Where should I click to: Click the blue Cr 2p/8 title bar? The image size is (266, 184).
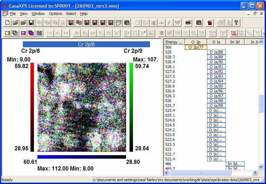point(86,44)
